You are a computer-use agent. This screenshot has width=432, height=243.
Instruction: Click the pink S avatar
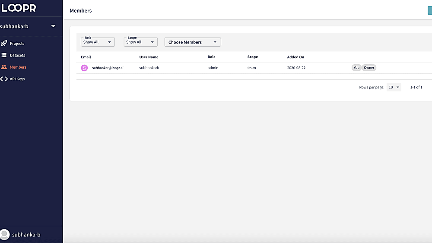[x=84, y=68]
